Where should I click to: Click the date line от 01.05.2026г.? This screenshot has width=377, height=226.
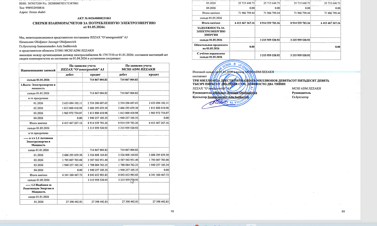click(x=94, y=27)
